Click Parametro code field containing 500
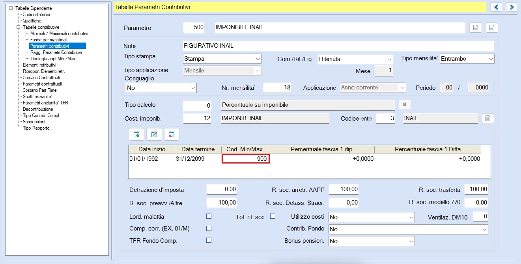The width and height of the screenshot is (521, 264). pyautogui.click(x=194, y=27)
